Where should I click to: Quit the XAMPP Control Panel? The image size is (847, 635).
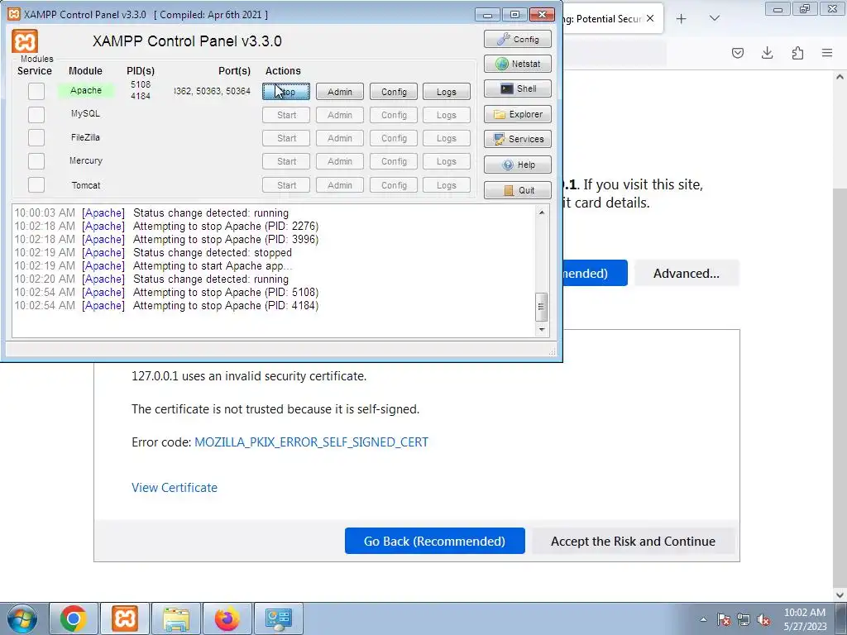pyautogui.click(x=518, y=190)
